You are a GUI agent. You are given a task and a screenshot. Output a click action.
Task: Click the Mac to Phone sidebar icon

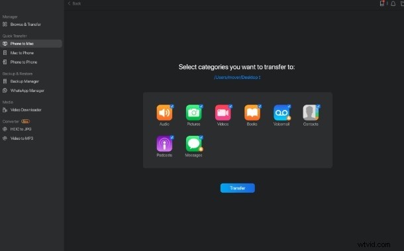(5, 53)
